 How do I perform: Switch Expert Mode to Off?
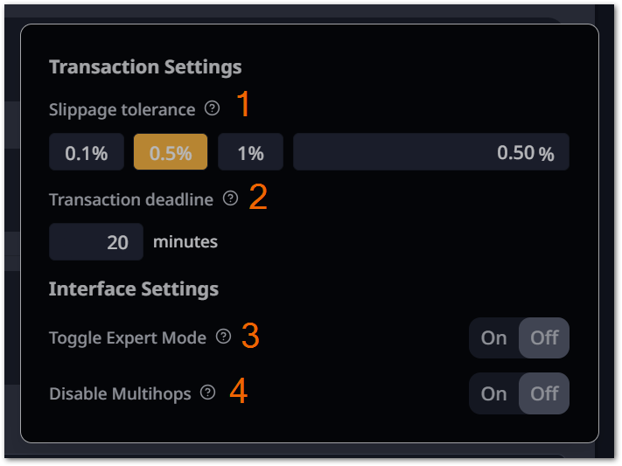pyautogui.click(x=544, y=337)
